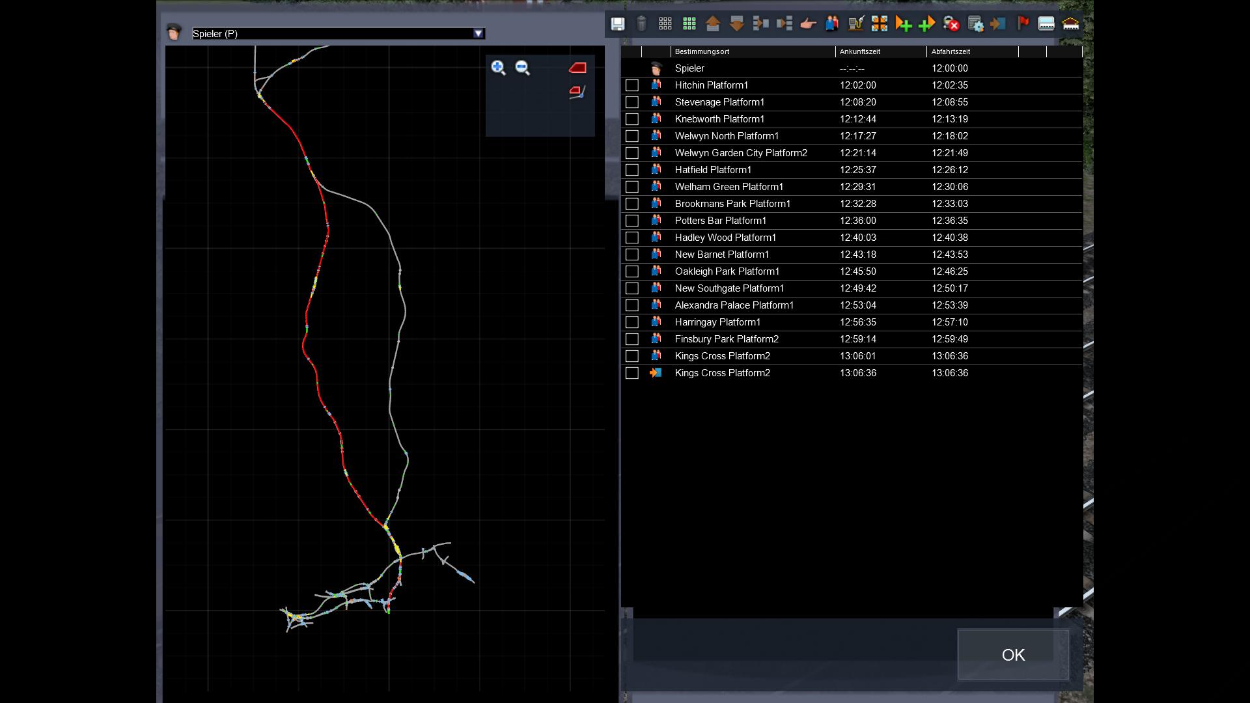
Task: Zoom in on the route map
Action: coord(498,68)
